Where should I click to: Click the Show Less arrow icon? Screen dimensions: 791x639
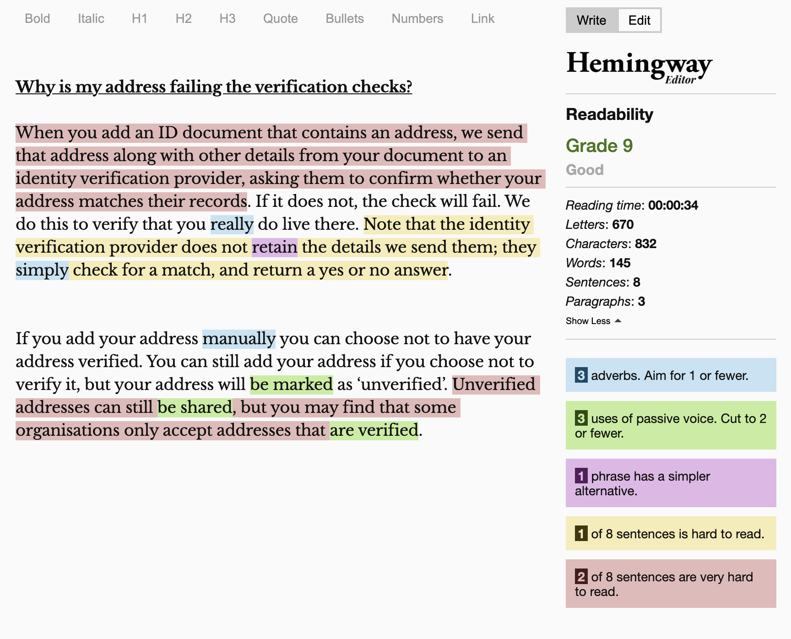point(618,321)
